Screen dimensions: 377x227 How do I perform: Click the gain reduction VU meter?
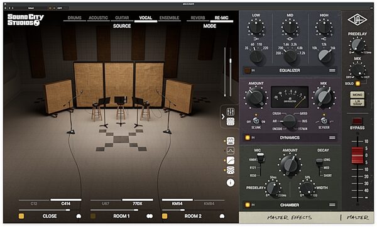[x=290, y=97]
